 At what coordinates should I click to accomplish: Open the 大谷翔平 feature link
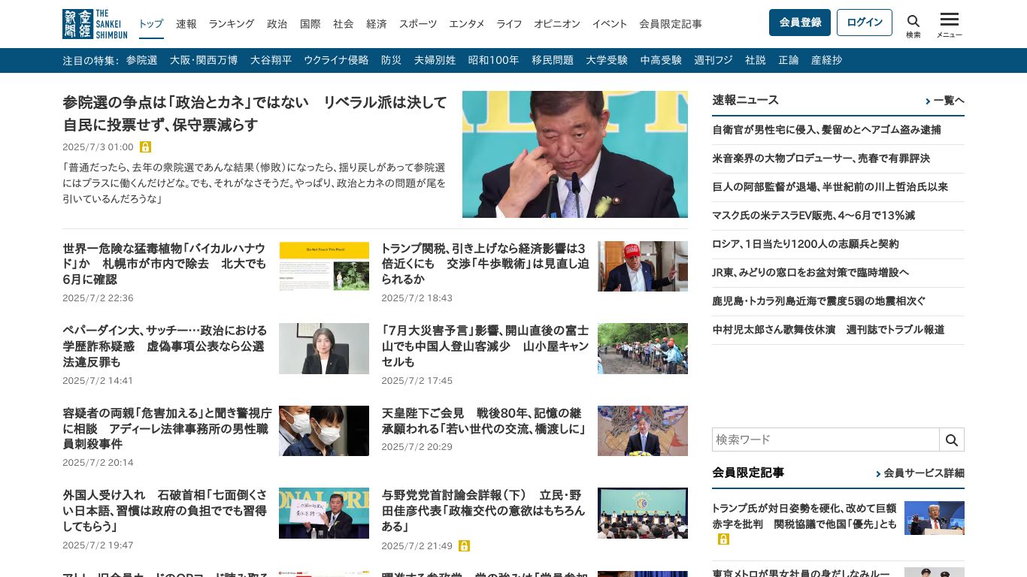271,60
